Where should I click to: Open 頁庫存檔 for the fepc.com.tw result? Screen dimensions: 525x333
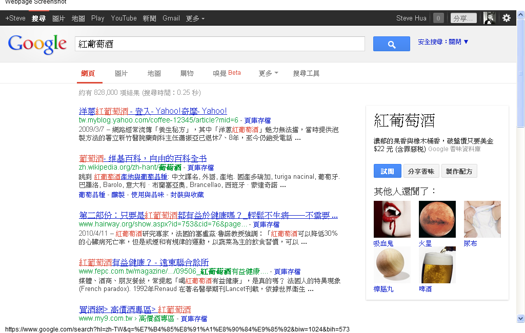point(287,272)
